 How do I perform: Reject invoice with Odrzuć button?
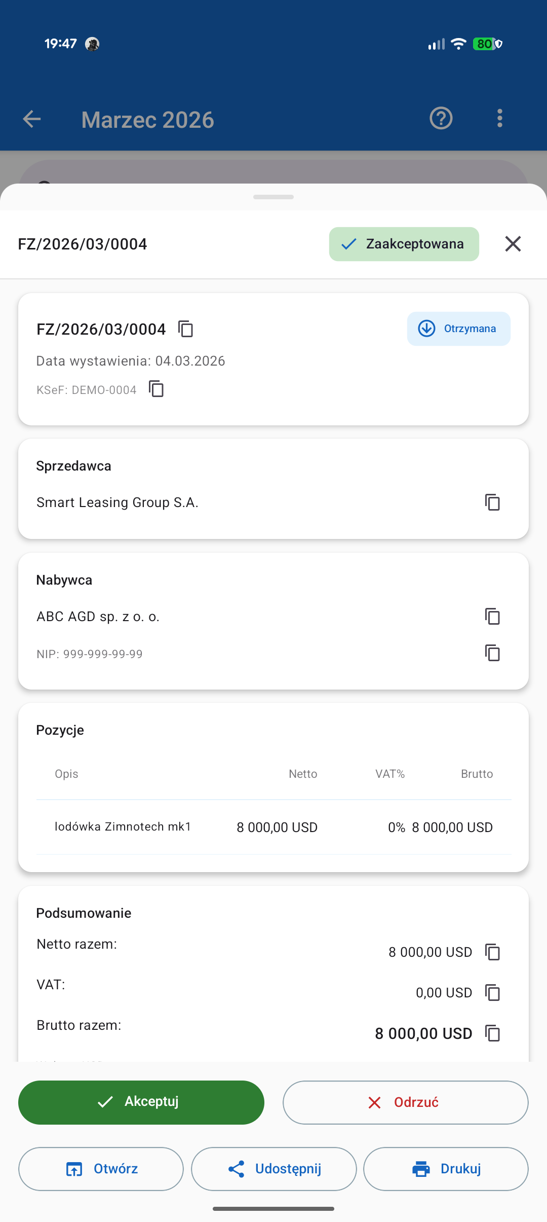click(x=406, y=1102)
